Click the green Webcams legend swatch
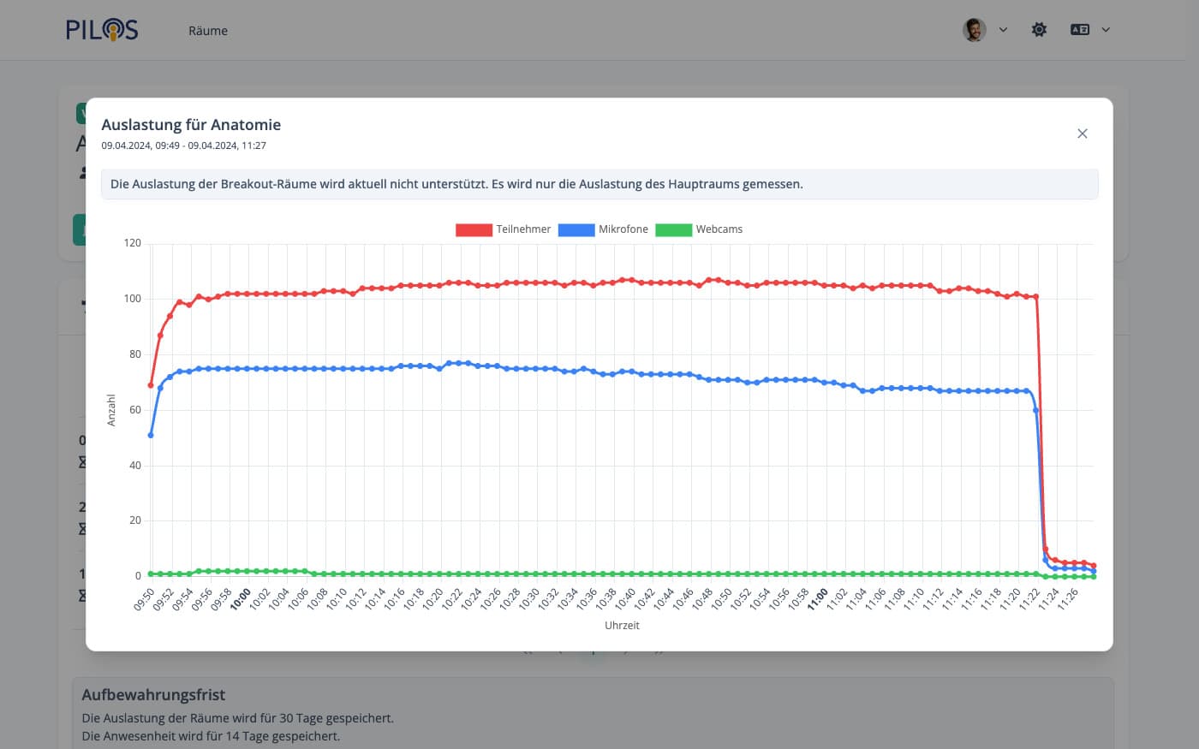The image size is (1199, 749). tap(673, 229)
